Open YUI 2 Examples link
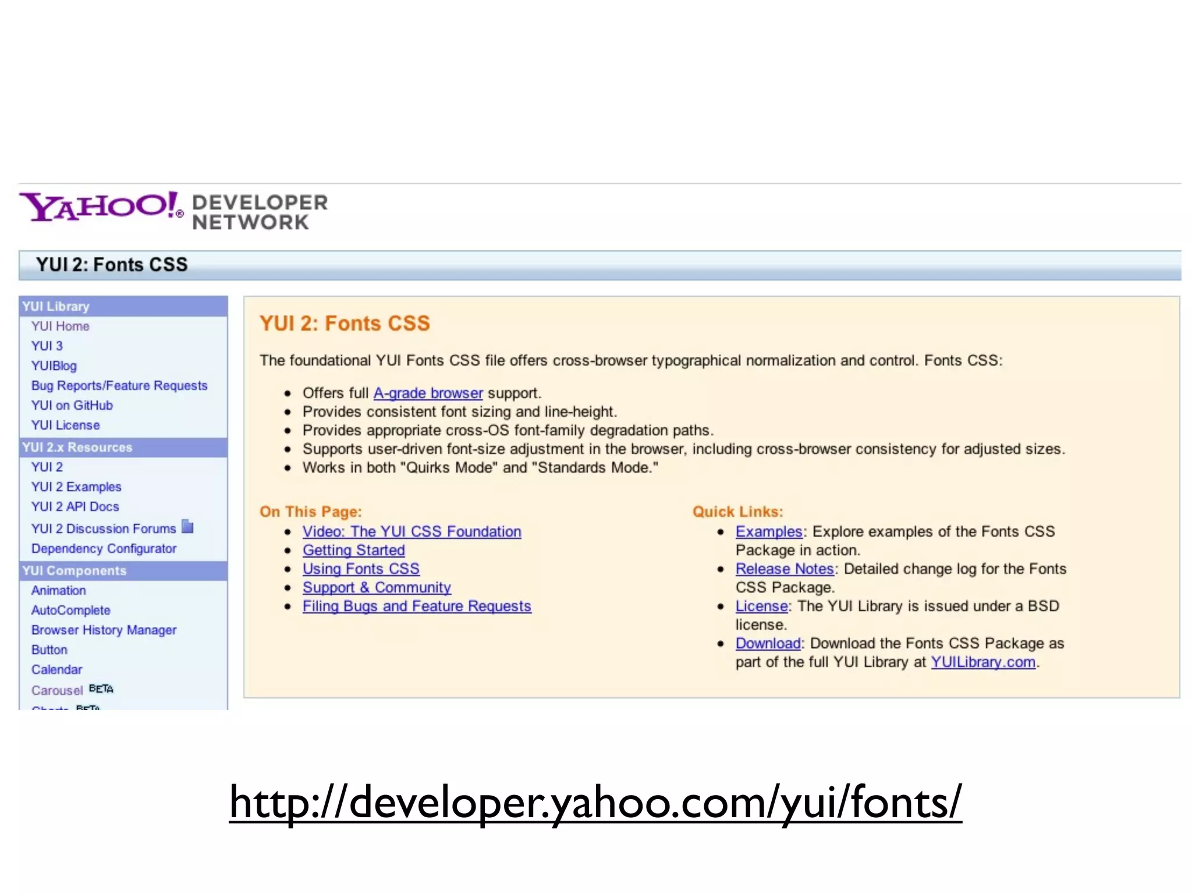1192x894 pixels. [x=76, y=487]
